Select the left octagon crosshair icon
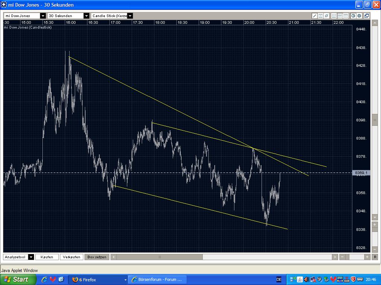 353,16
